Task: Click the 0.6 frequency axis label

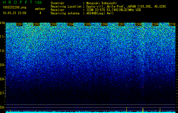Action: (x=2, y=107)
